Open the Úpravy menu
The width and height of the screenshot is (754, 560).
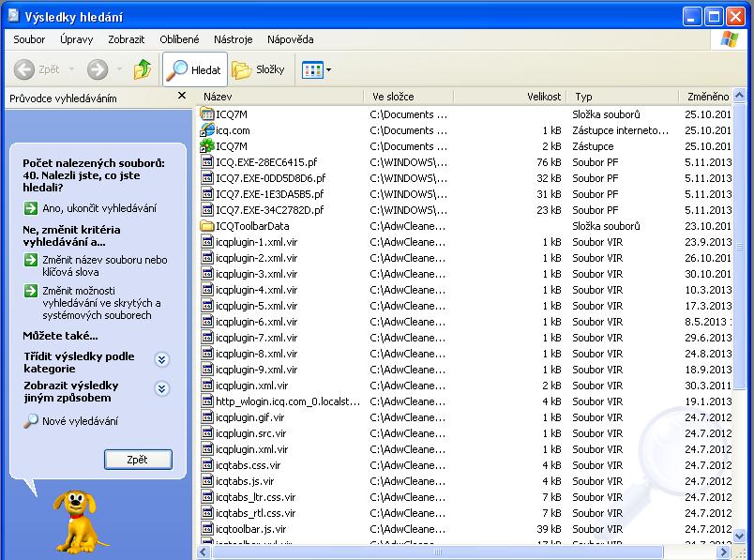[77, 39]
